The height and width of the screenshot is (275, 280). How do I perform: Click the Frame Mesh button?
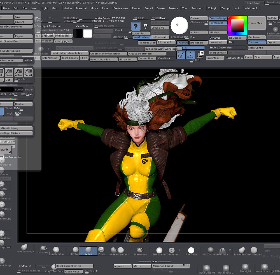pyautogui.click(x=256, y=23)
